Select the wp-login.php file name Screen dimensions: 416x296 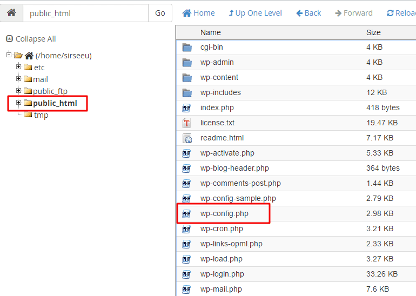point(222,274)
